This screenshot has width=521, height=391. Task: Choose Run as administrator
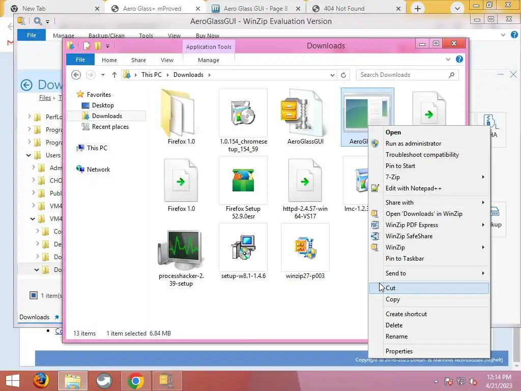[x=429, y=143]
